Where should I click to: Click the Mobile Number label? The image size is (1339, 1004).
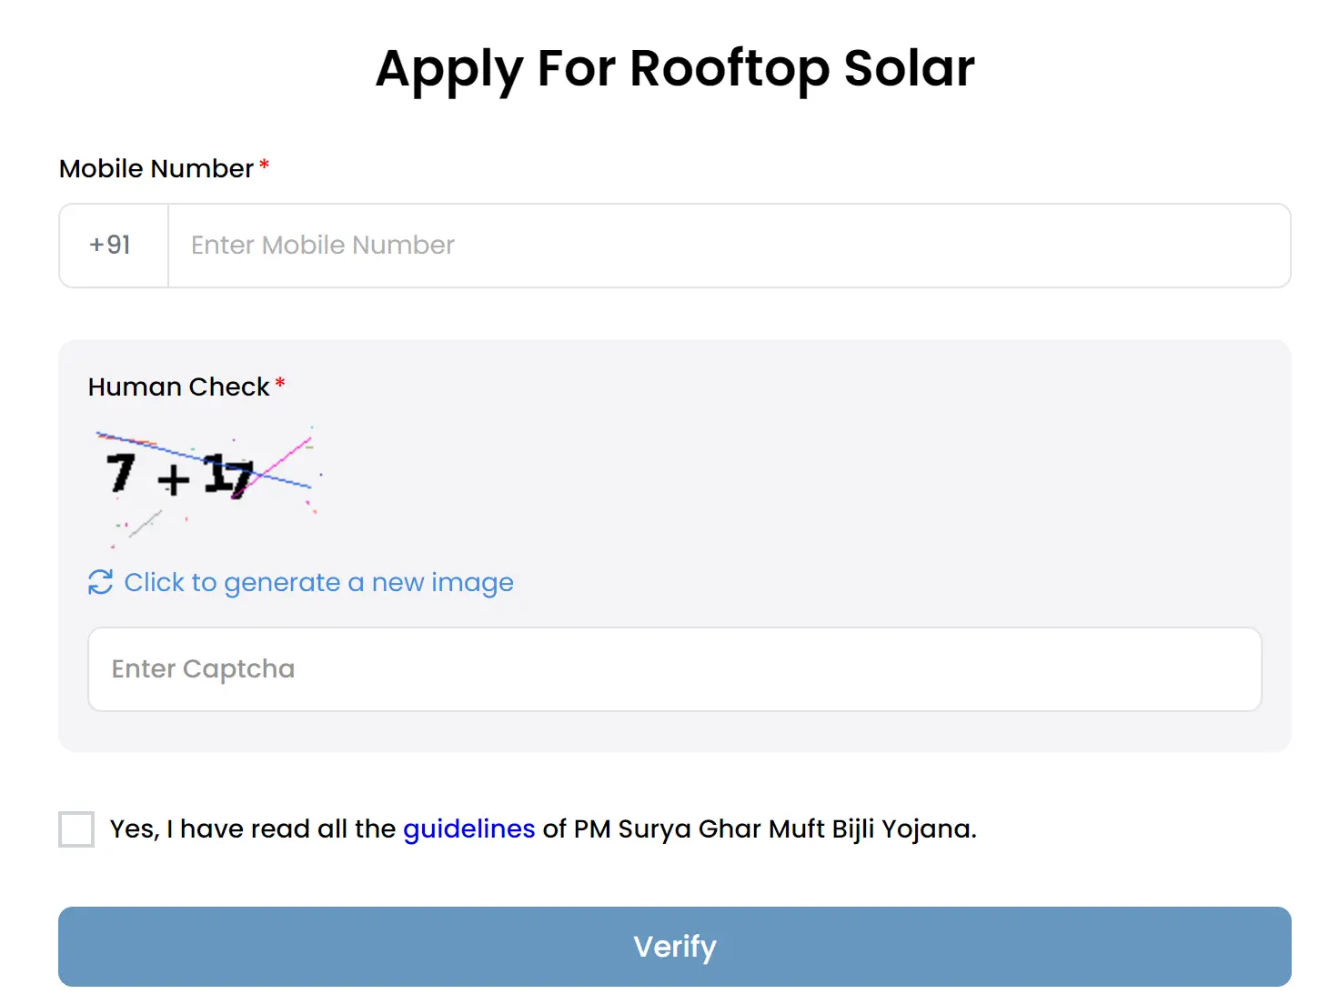pyautogui.click(x=156, y=169)
